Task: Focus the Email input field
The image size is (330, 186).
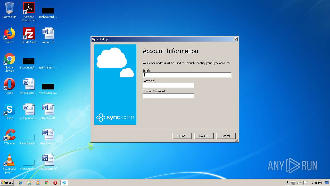Action: pyautogui.click(x=187, y=75)
